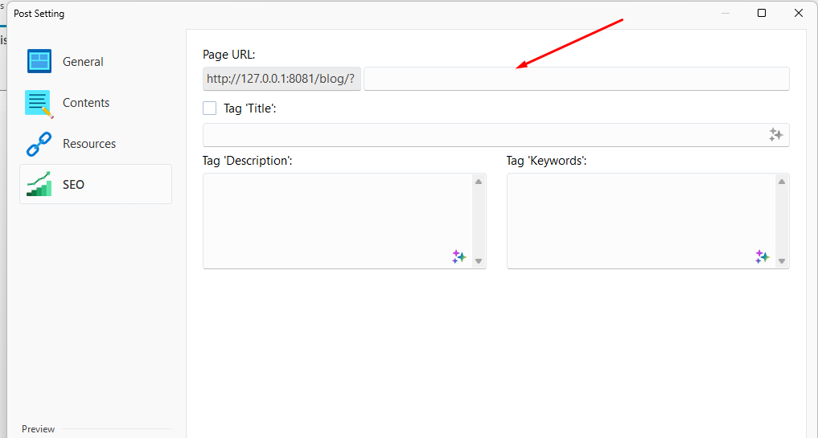Click inside the Tag 'Title' text field
Viewport: 818px width, 438px height.
point(483,135)
